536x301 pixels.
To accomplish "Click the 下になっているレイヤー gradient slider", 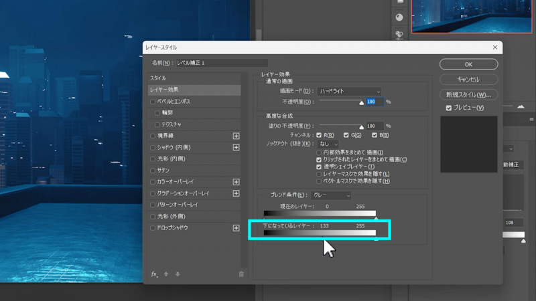I will click(320, 233).
